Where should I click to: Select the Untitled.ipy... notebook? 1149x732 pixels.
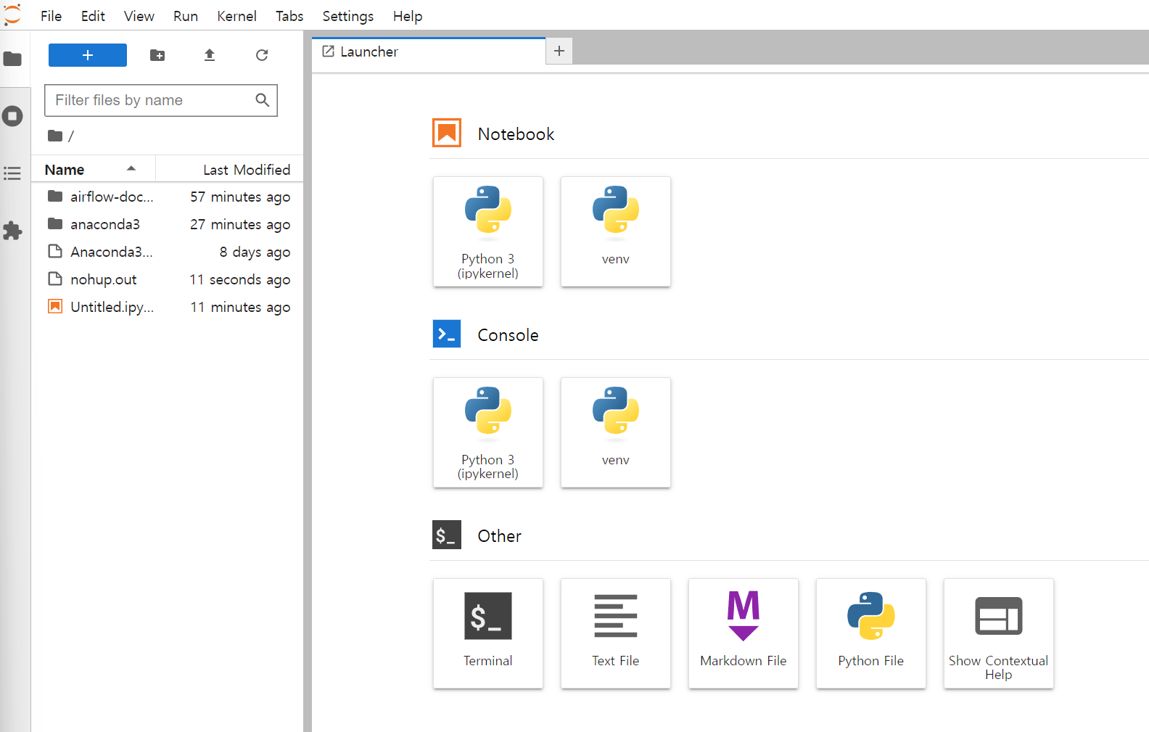(168, 307)
